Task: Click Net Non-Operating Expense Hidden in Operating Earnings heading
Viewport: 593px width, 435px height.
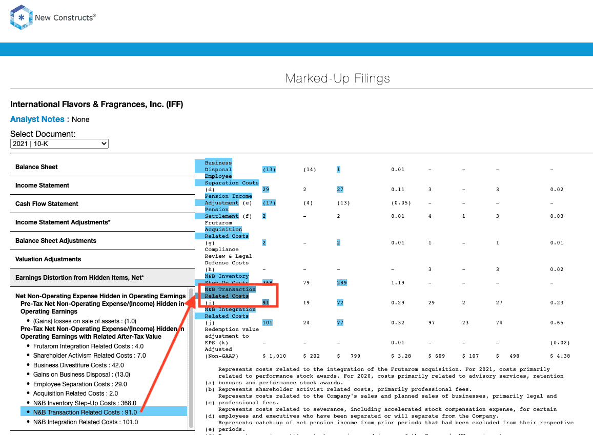Action: pos(100,296)
